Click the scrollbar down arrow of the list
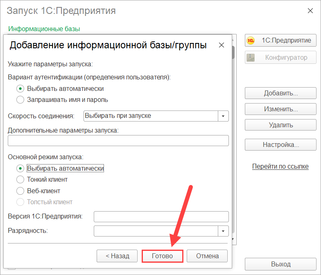 [x=233, y=239]
